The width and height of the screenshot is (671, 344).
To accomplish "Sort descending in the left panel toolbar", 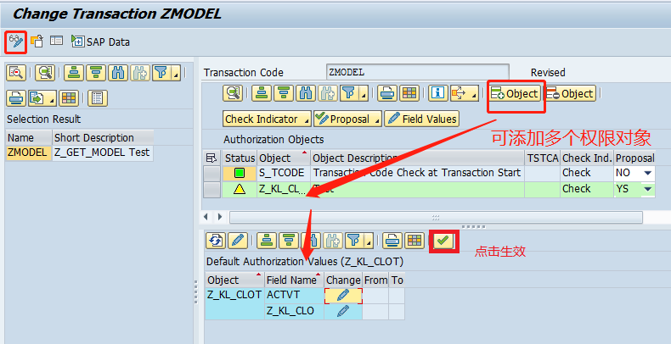I will (x=96, y=73).
